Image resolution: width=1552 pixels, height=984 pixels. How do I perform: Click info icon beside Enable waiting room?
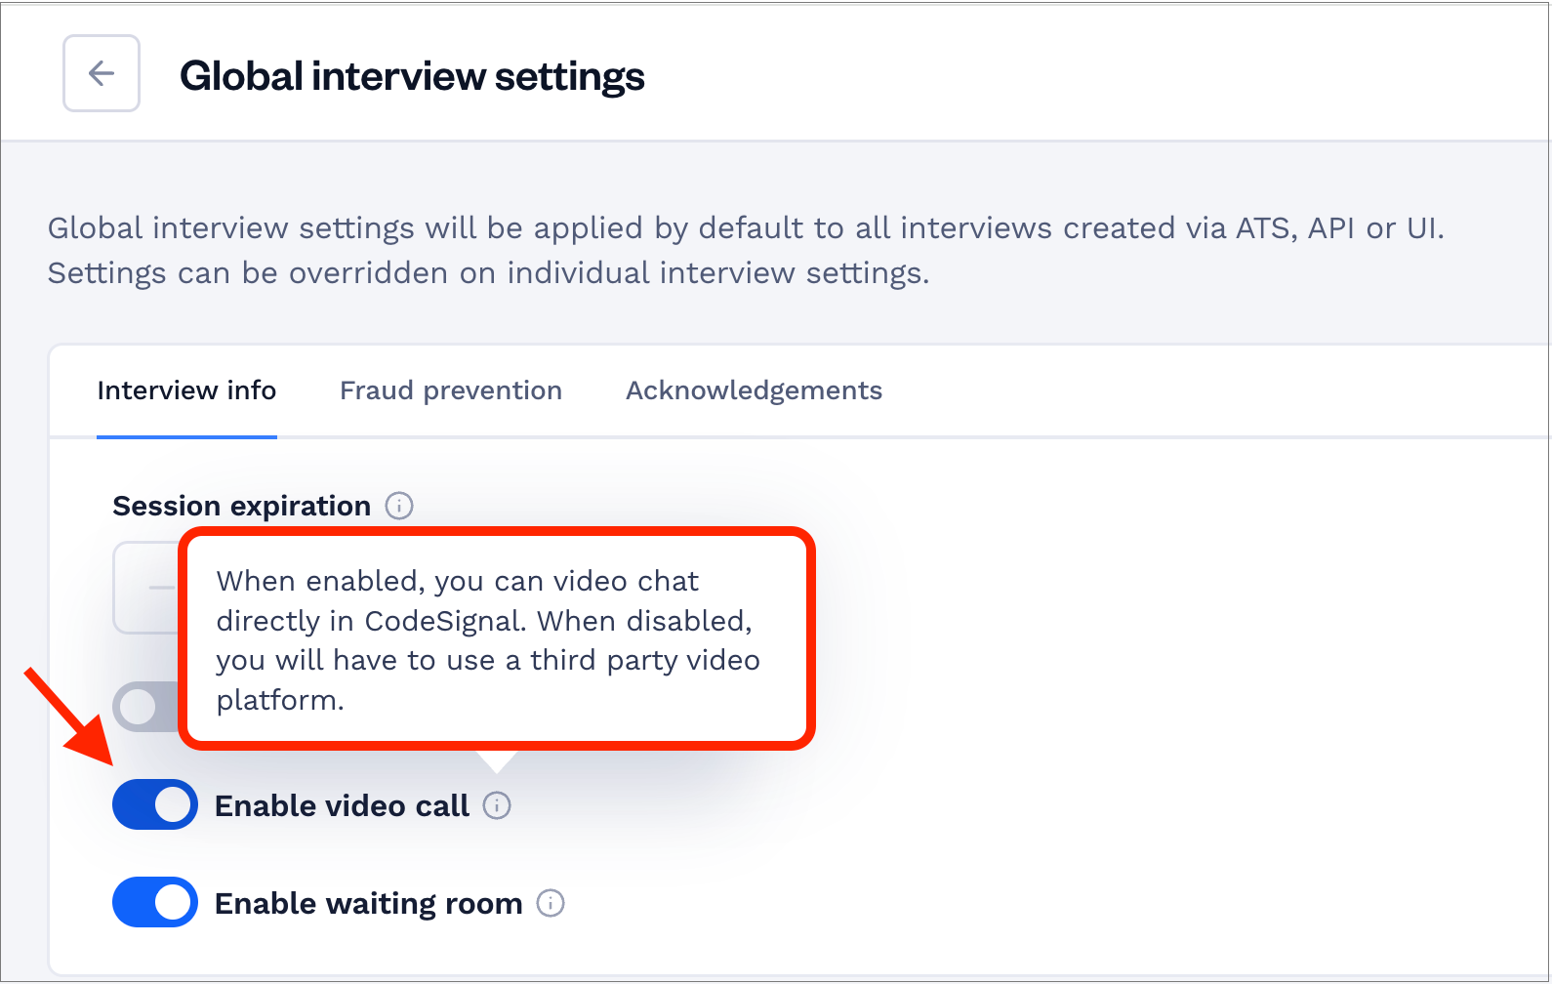(x=551, y=903)
